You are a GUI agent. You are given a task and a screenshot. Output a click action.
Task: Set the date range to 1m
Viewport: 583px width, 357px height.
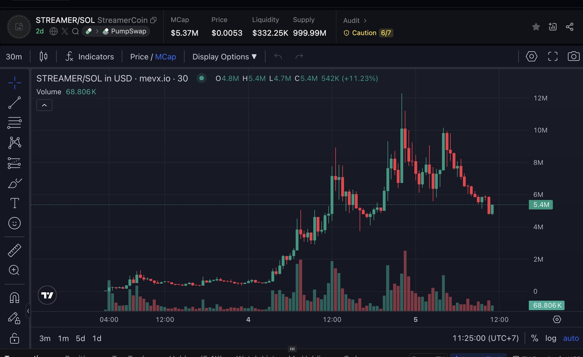point(63,338)
